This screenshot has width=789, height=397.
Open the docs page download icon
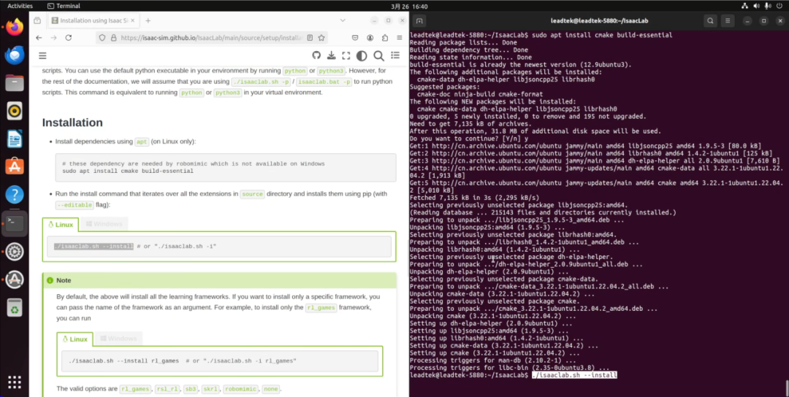click(x=331, y=55)
